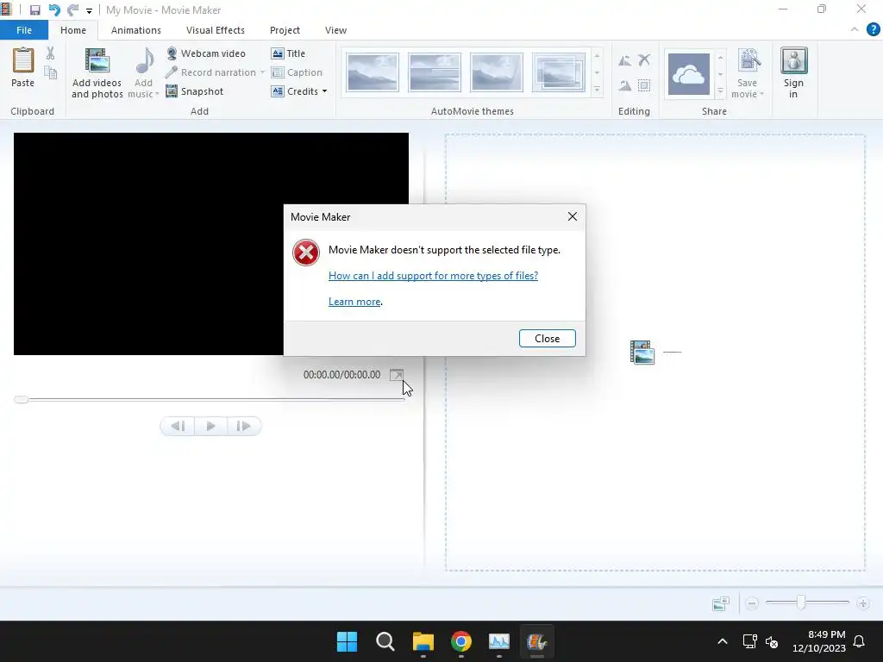Undo the last action

point(54,10)
